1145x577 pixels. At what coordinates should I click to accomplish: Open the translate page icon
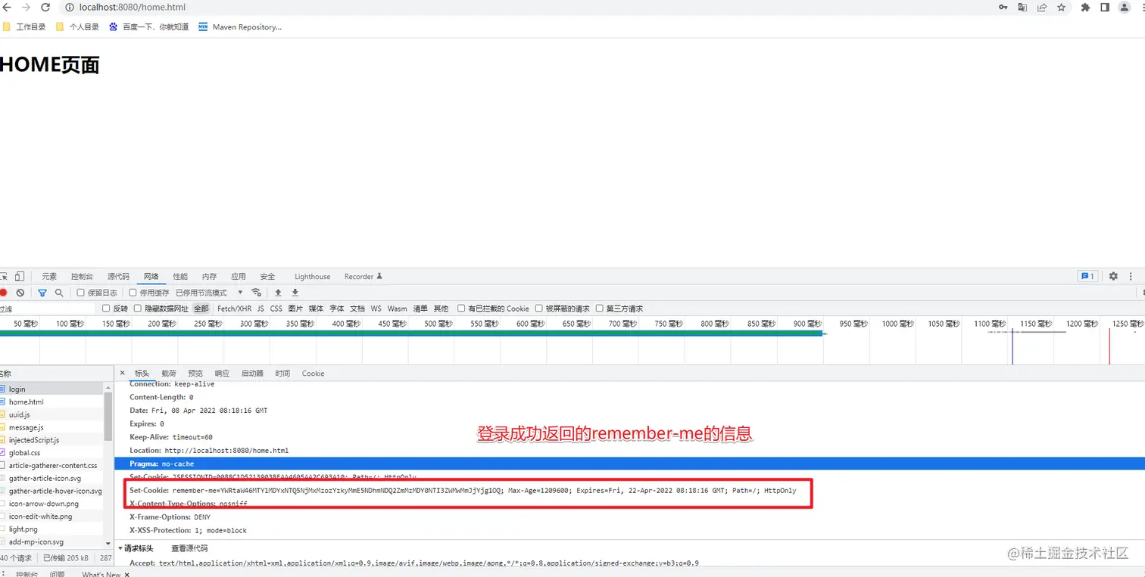click(x=1022, y=8)
